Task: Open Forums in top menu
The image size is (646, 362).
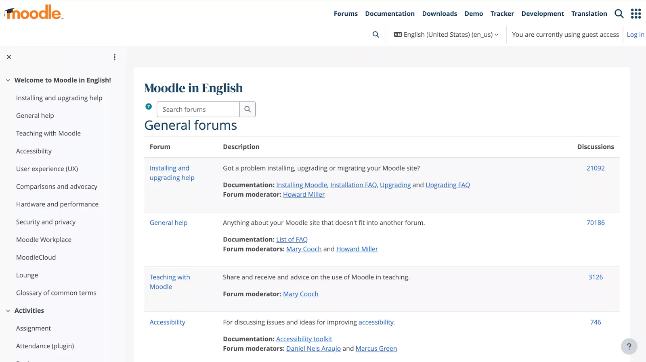Action: click(x=346, y=14)
